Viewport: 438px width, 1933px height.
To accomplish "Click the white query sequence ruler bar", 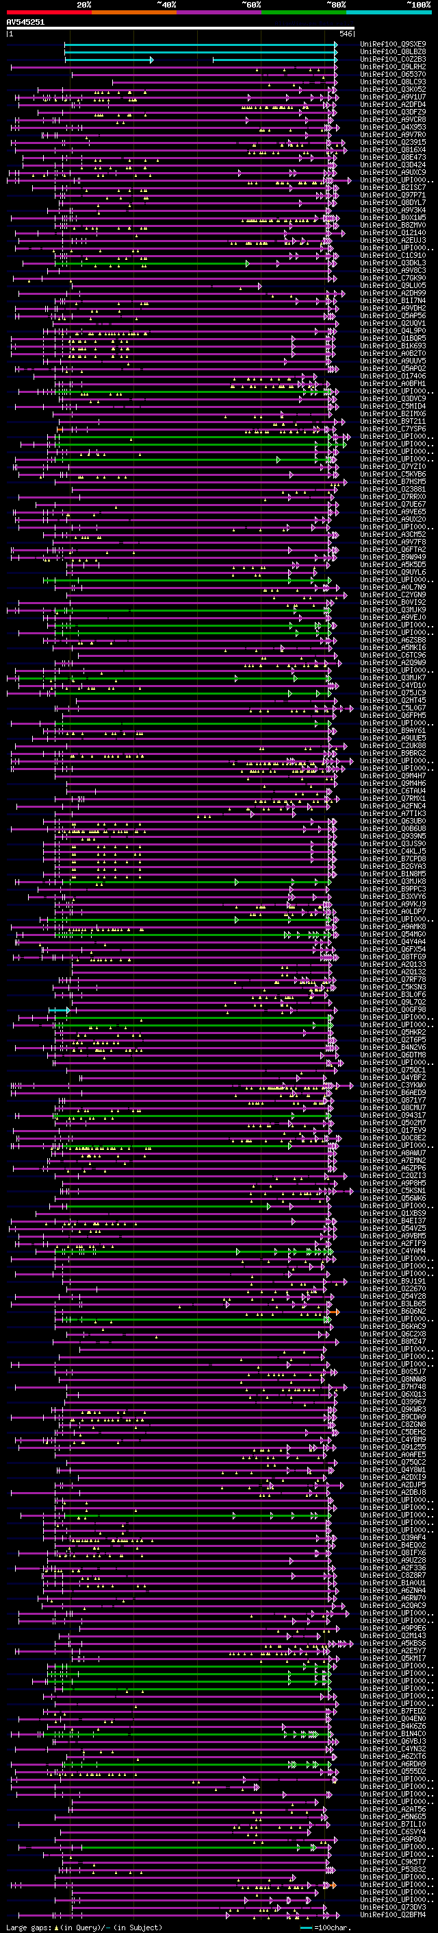I will point(181,29).
